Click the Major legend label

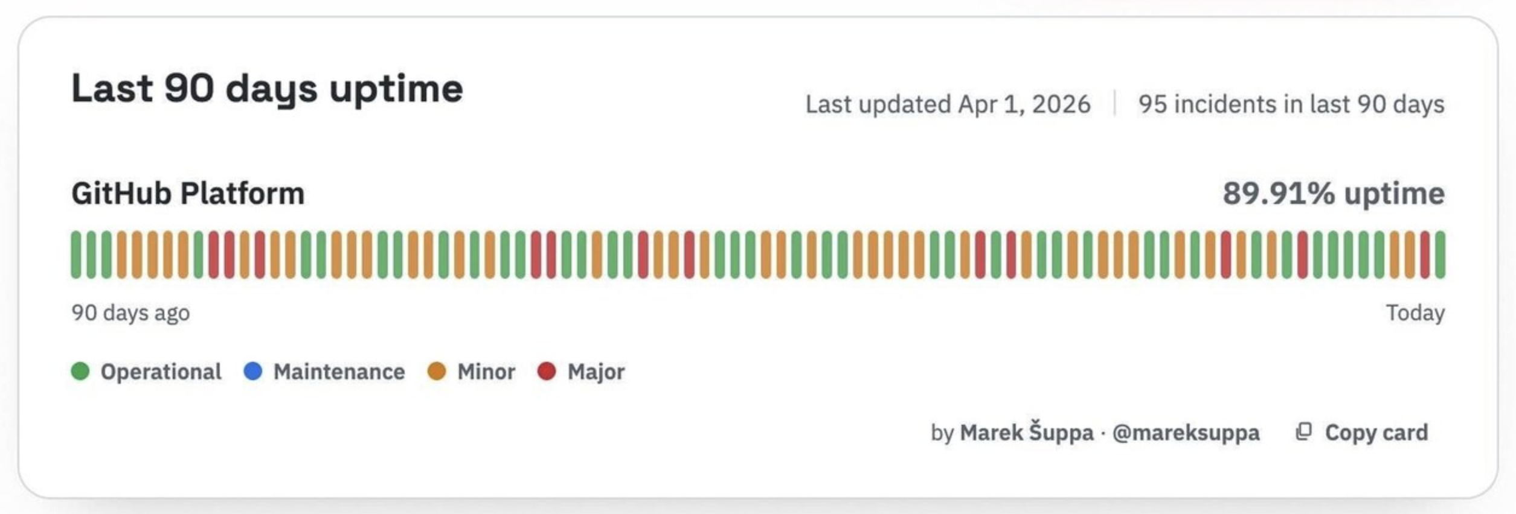pyautogui.click(x=596, y=372)
